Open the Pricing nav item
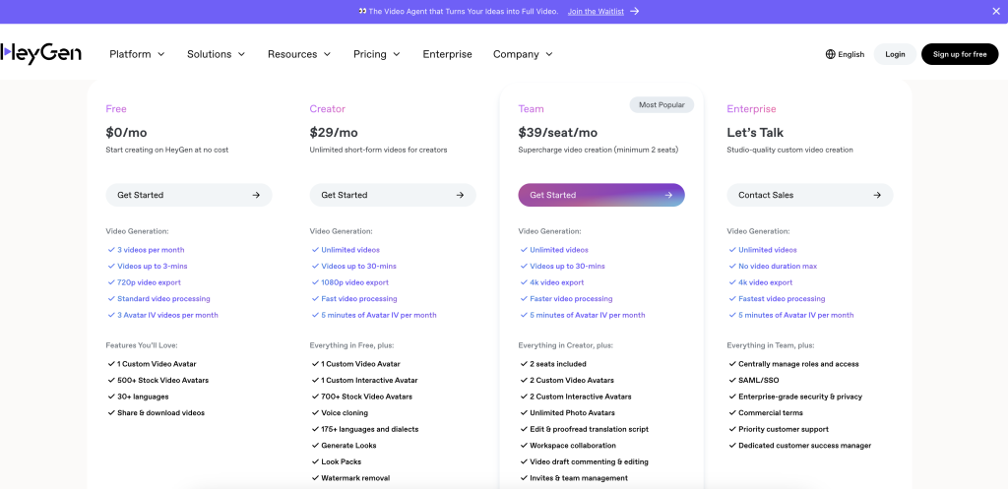Screen dimensions: 1008x489 coord(377,55)
